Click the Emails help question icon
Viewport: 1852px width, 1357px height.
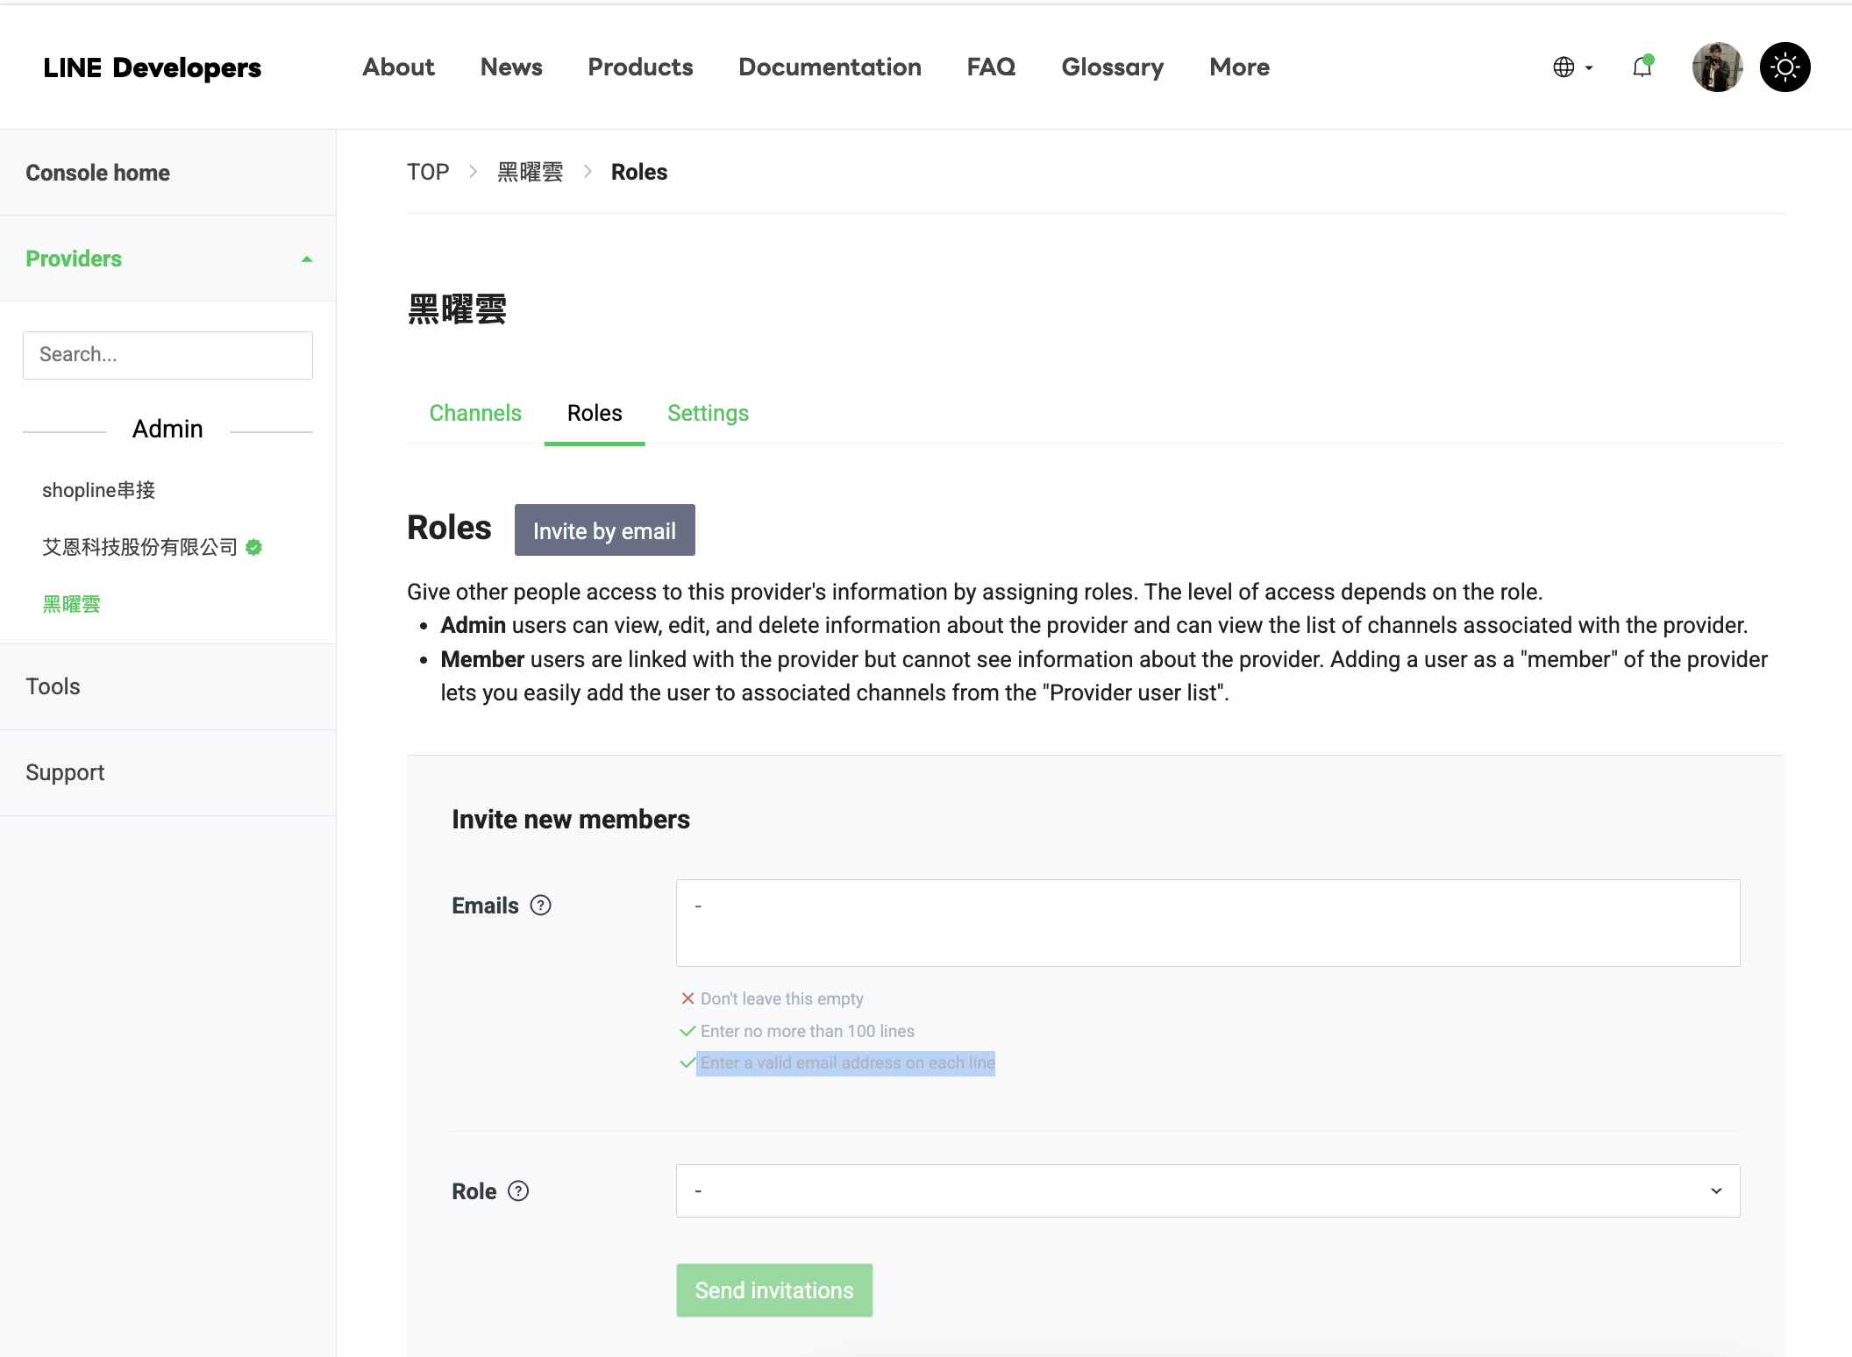[541, 906]
